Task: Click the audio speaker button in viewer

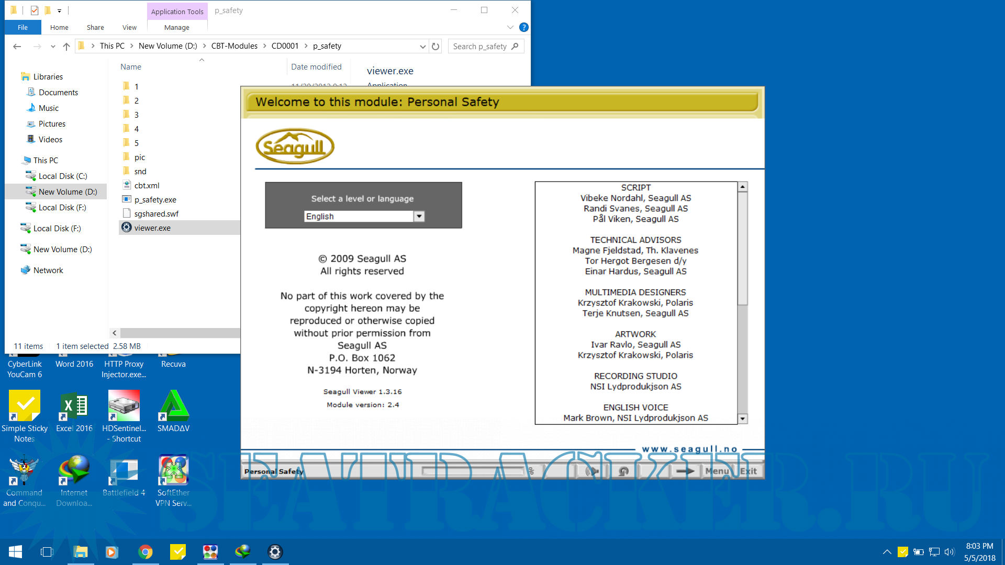Action: (591, 471)
